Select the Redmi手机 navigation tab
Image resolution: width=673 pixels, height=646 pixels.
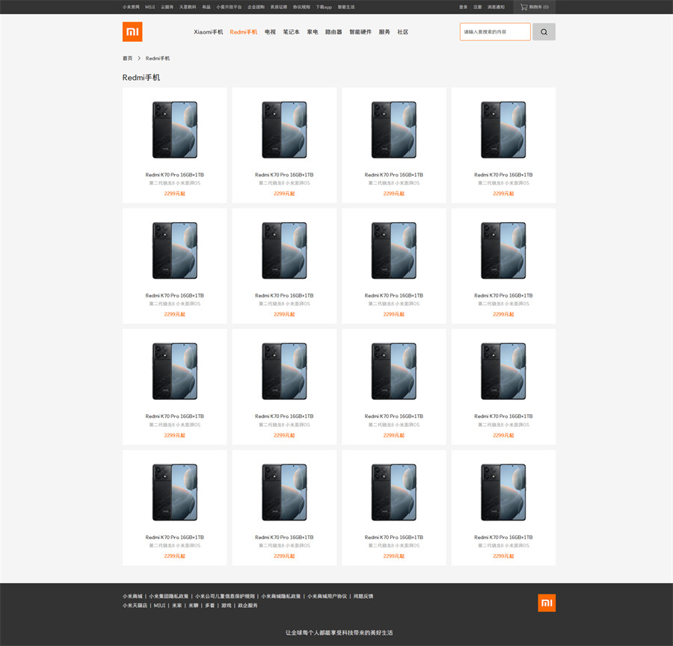[244, 32]
